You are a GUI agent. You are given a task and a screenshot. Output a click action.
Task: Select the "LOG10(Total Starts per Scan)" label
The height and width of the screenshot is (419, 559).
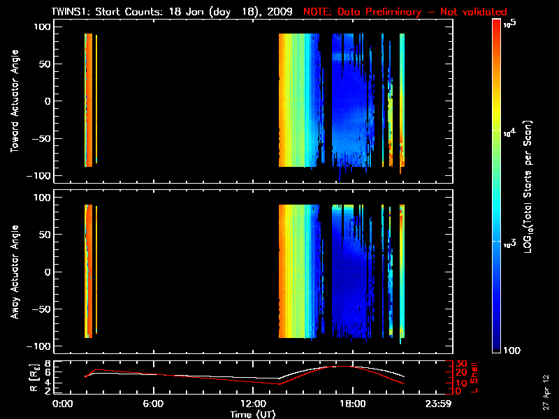530,186
